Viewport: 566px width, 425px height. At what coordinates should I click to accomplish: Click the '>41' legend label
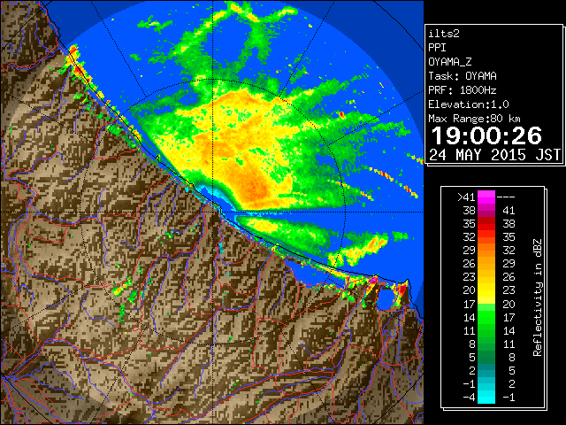pos(466,197)
